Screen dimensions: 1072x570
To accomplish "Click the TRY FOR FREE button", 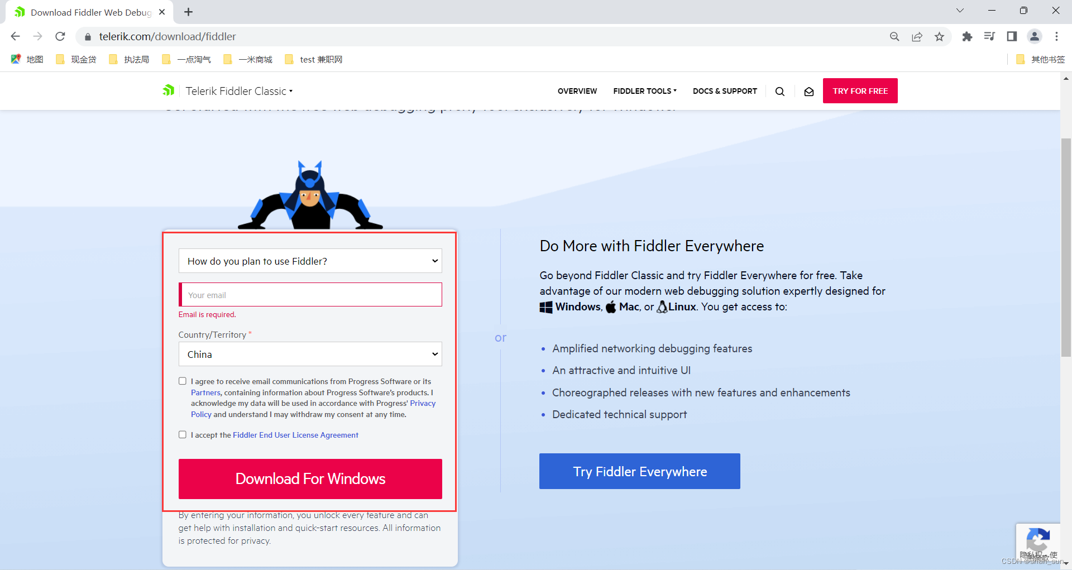I will (860, 90).
